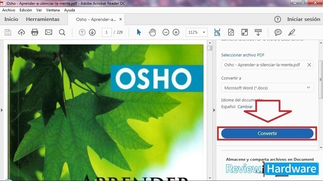Open Convertir a Microsoft Word dropdown
This screenshot has width=323, height=181.
click(268, 87)
